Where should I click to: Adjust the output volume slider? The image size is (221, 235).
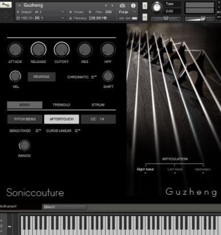[x=199, y=19]
